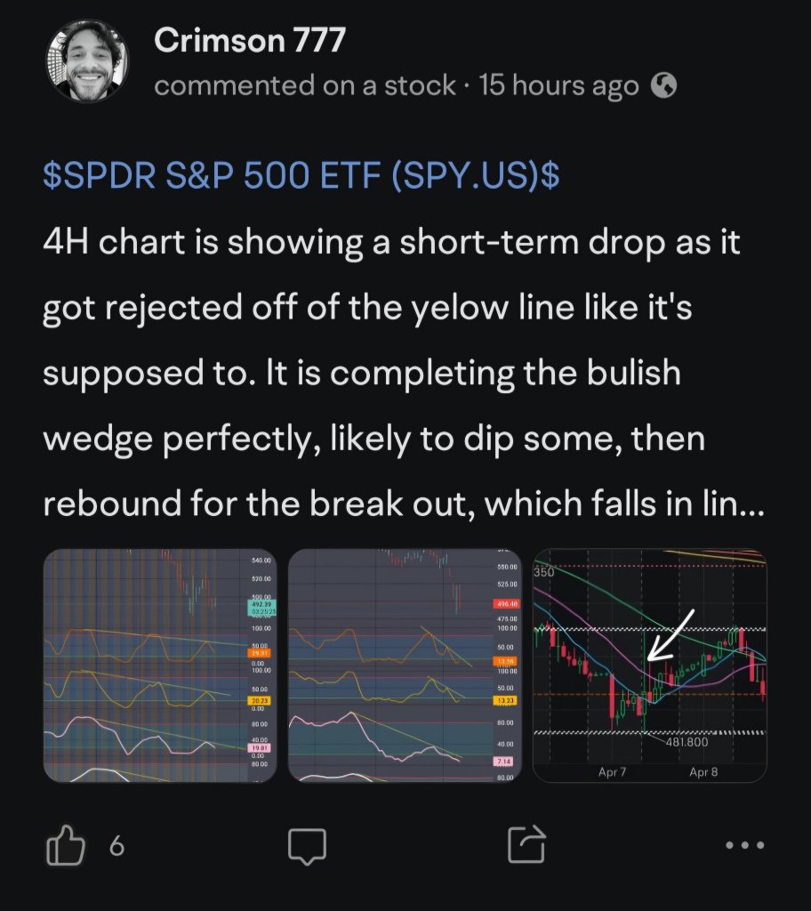The image size is (811, 911).
Task: Click the "commented on a stock" label
Action: point(305,85)
